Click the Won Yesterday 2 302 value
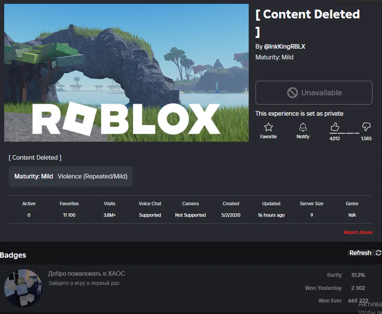Viewport: 382px width, 314px height. [x=358, y=288]
